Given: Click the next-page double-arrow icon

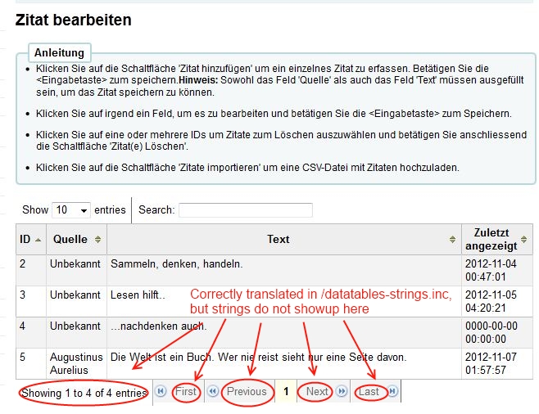Looking at the screenshot, I should point(342,392).
